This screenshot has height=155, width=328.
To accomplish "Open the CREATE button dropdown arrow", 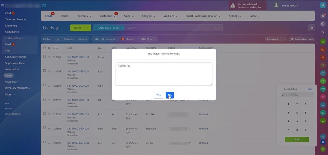I will click(88, 28).
